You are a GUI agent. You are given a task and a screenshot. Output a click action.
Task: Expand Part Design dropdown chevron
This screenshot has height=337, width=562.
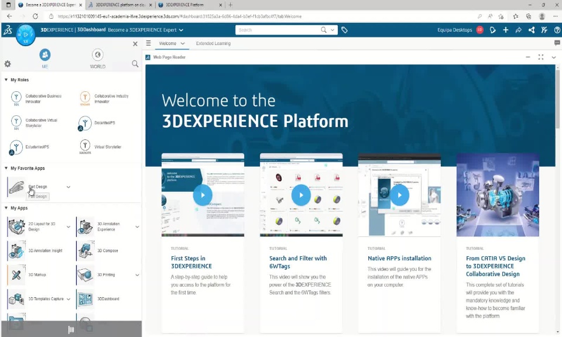pyautogui.click(x=68, y=187)
